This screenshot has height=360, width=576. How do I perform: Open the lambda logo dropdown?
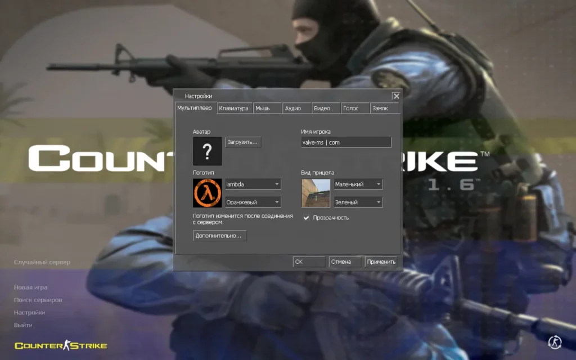point(253,184)
